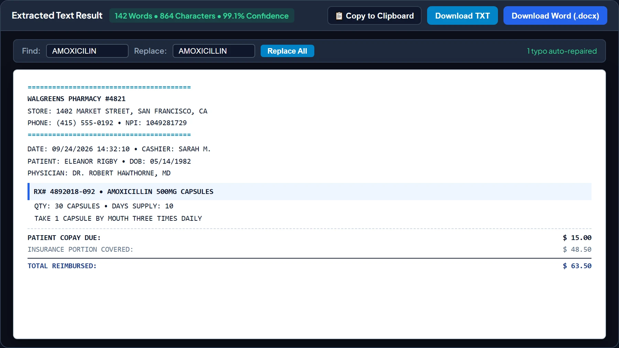Click the PATIENT: ELEANOR RIGBY line

(109, 161)
